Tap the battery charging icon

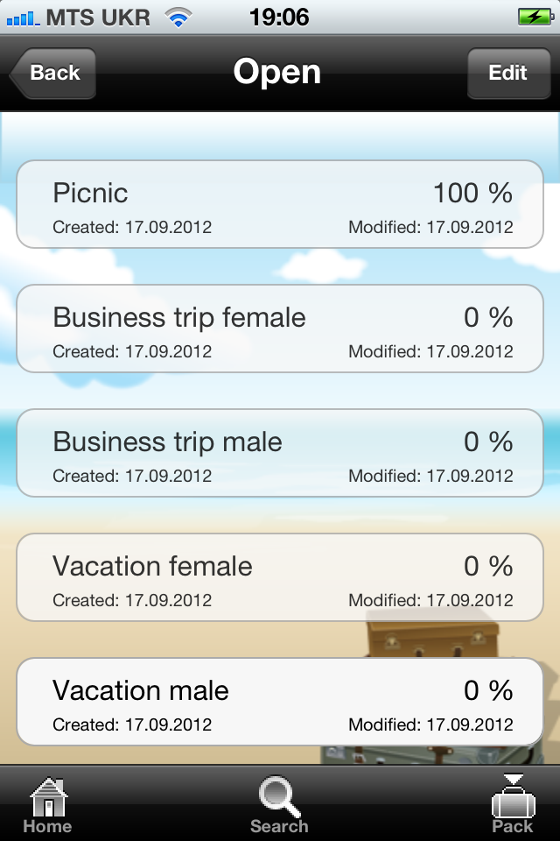[535, 18]
